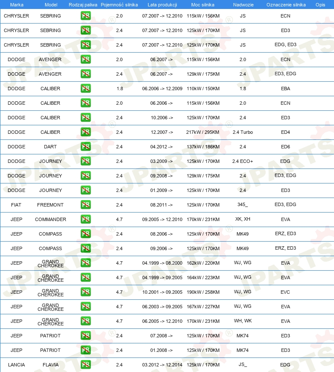Click fuel icon in Grand Cherokee EVC row
The image size is (334, 372).
click(85, 292)
